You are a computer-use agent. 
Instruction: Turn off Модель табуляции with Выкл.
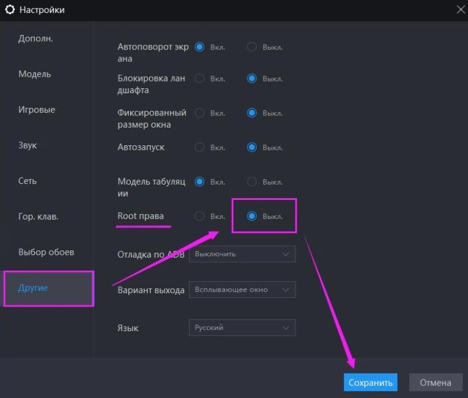coord(251,182)
